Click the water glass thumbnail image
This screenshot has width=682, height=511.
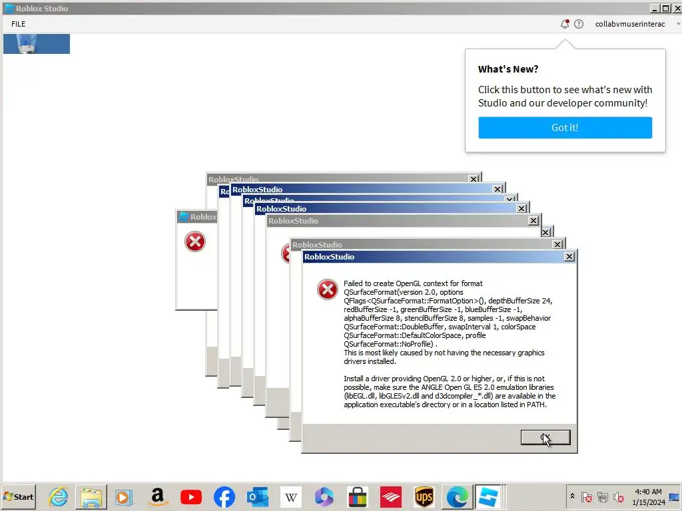coord(37,44)
